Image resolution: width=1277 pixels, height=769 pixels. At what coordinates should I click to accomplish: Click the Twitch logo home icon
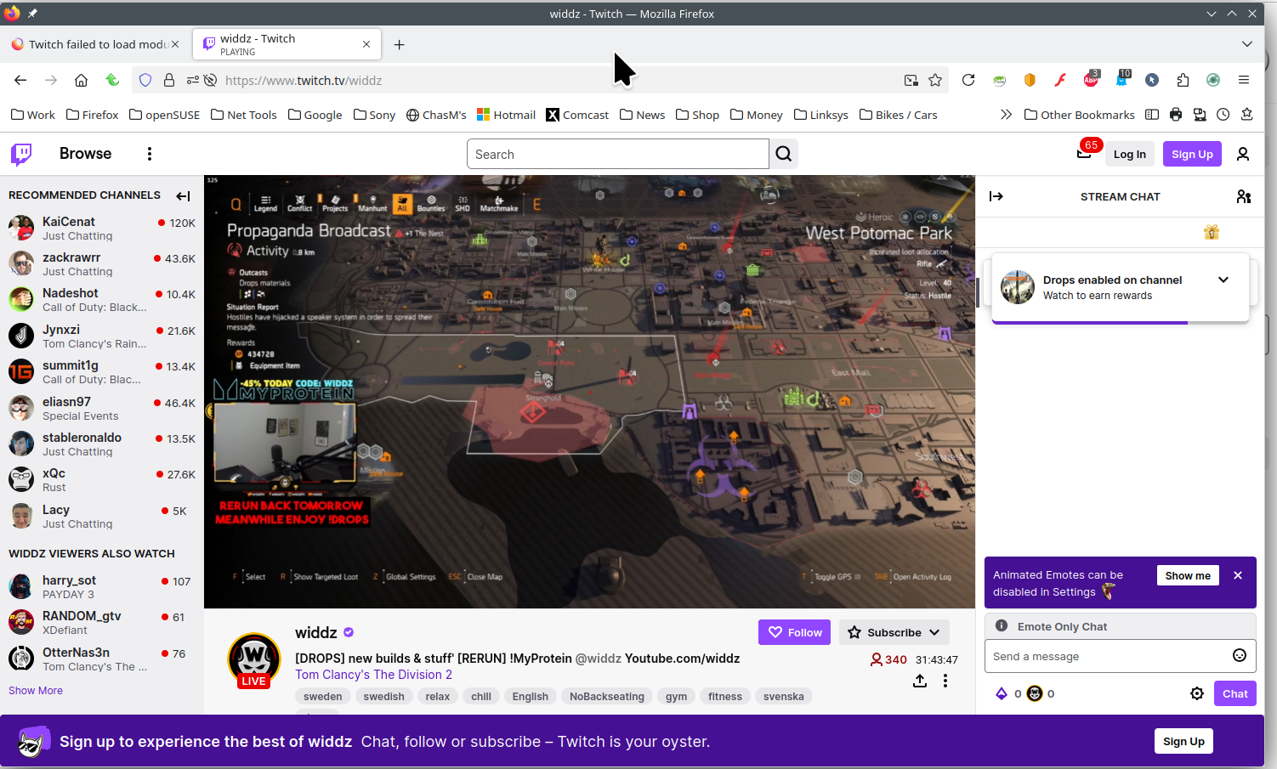pos(21,154)
